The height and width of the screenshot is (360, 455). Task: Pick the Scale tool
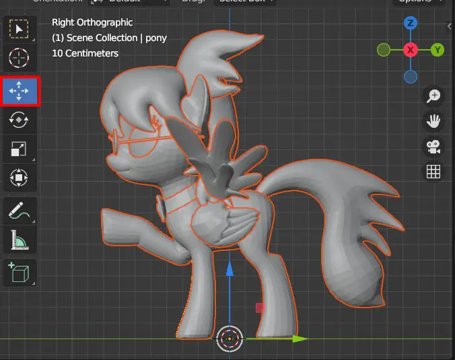click(x=19, y=149)
